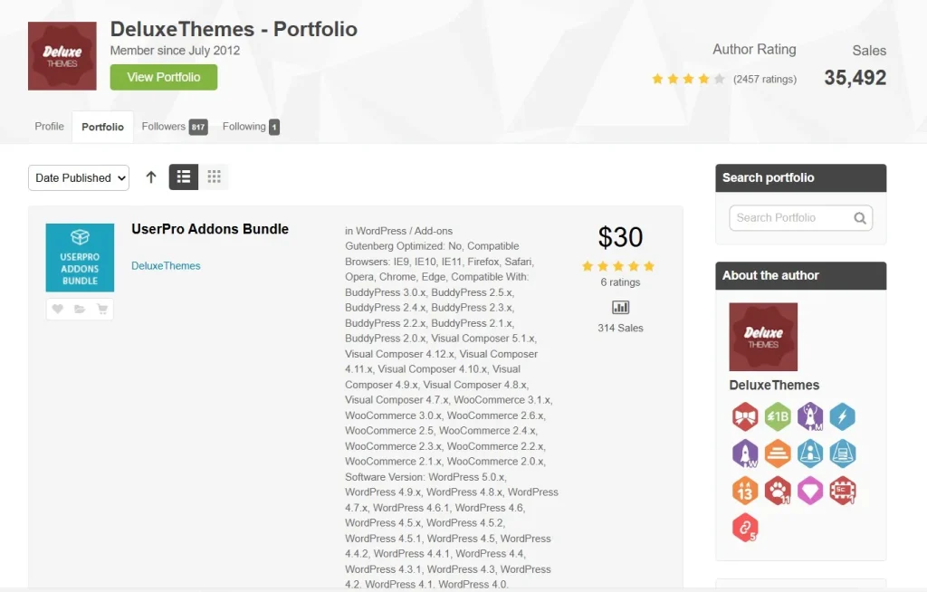The height and width of the screenshot is (592, 927).
Task: Switch to grid view layout
Action: click(x=214, y=177)
